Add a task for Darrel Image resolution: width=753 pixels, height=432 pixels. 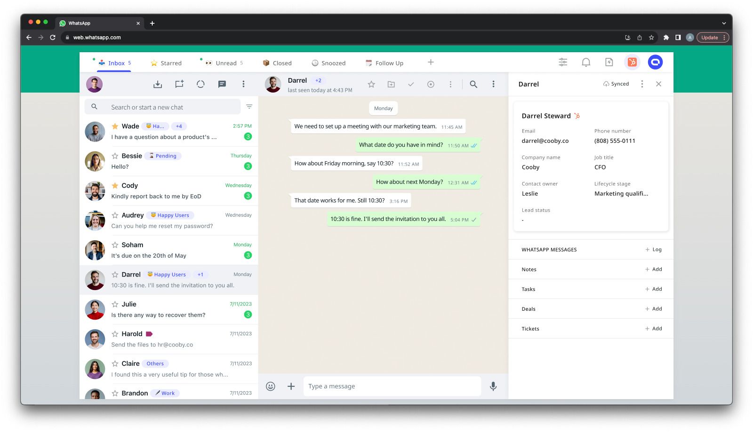(654, 289)
